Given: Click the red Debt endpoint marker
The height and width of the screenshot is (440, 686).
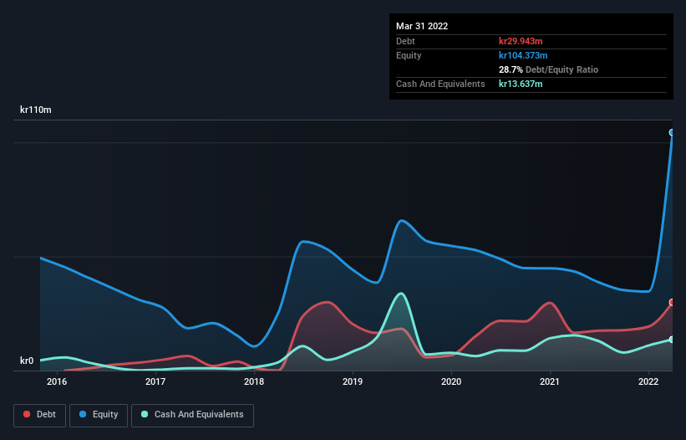Looking at the screenshot, I should click(672, 303).
